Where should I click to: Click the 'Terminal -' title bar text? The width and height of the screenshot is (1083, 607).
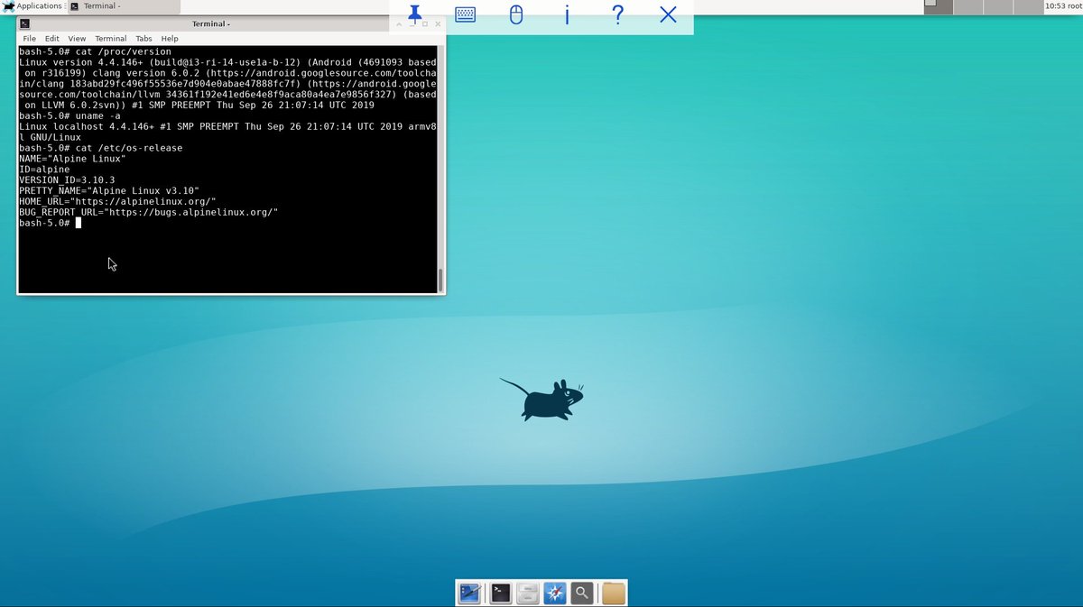pos(210,23)
